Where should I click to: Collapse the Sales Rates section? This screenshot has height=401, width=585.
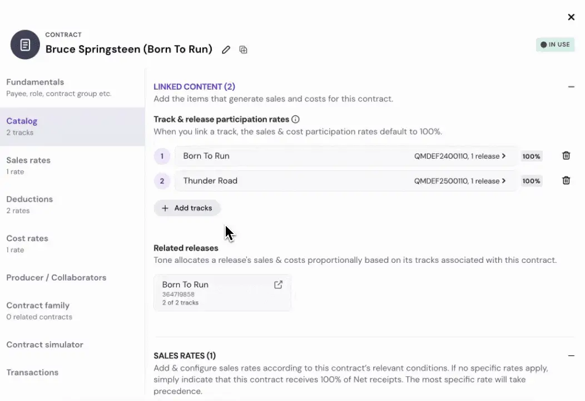tap(571, 355)
